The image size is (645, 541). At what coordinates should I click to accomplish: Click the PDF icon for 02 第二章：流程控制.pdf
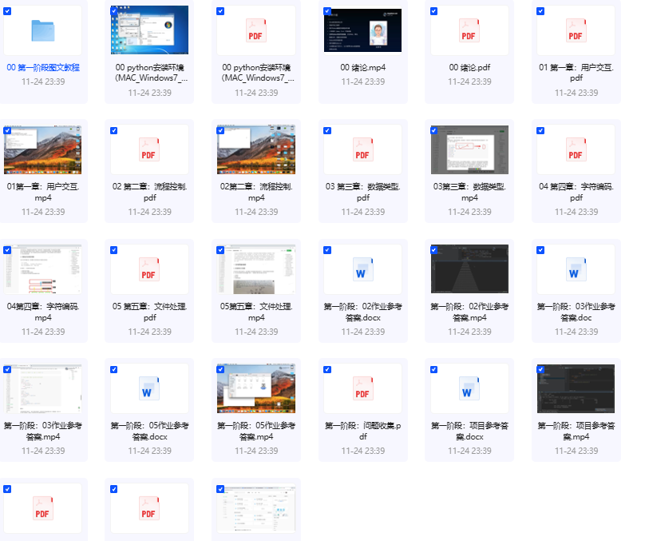tap(149, 149)
